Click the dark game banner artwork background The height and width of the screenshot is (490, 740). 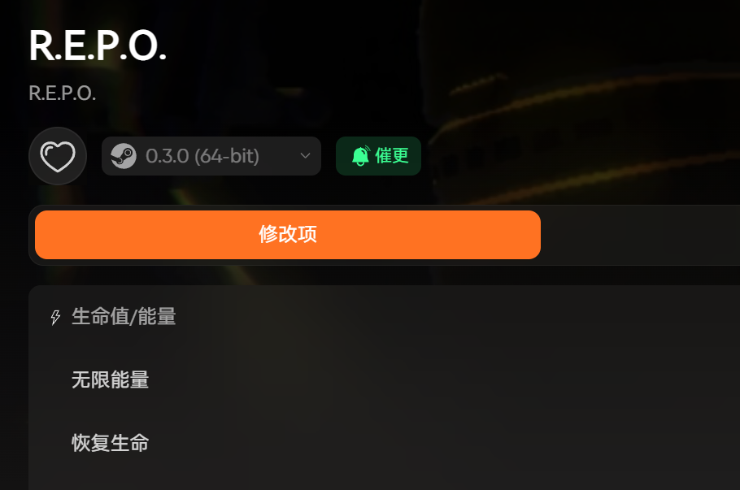[x=566, y=94]
